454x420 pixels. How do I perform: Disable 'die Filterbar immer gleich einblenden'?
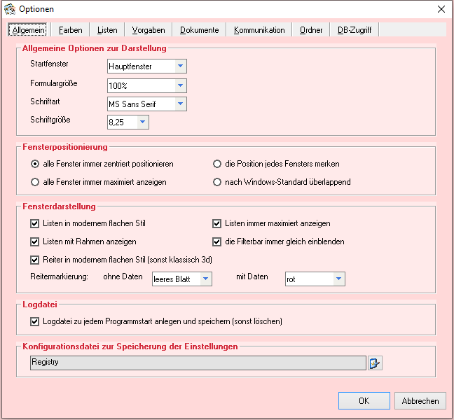coord(217,242)
